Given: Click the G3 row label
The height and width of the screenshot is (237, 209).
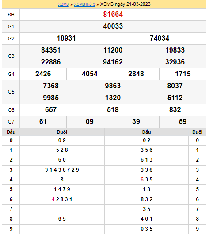Looking at the screenshot, I should click(x=11, y=56).
